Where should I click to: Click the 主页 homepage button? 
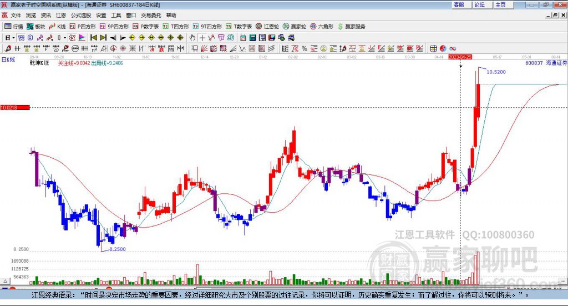504,4
